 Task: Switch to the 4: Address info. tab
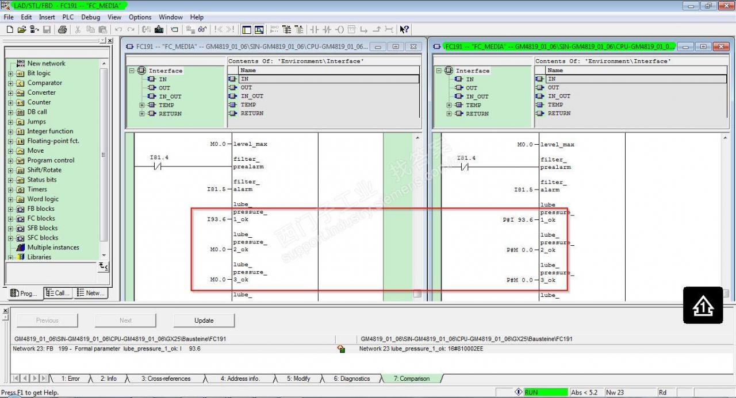[240, 378]
